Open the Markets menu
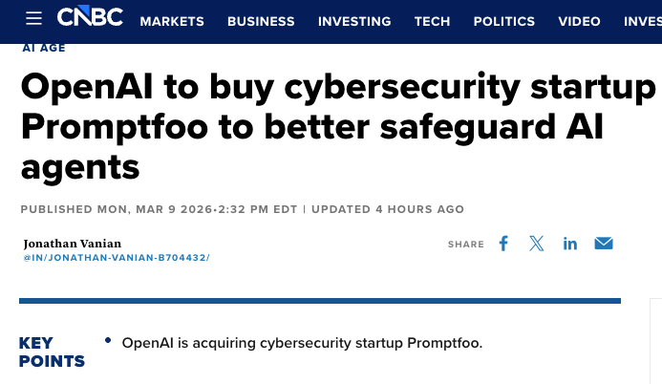This screenshot has width=662, height=384. point(172,21)
